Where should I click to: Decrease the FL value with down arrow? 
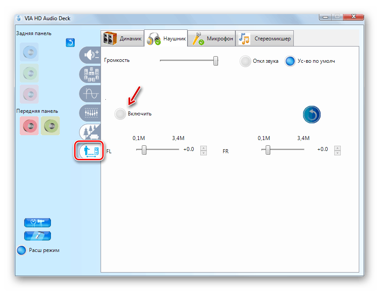pyautogui.click(x=203, y=153)
